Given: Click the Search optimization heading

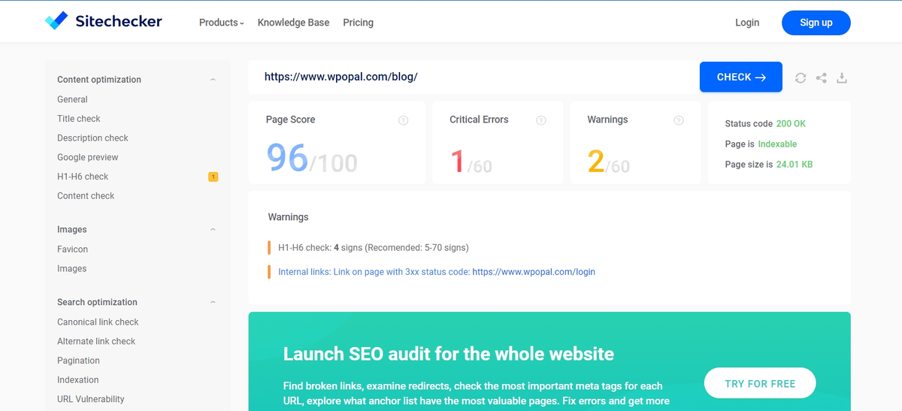Looking at the screenshot, I should point(97,302).
